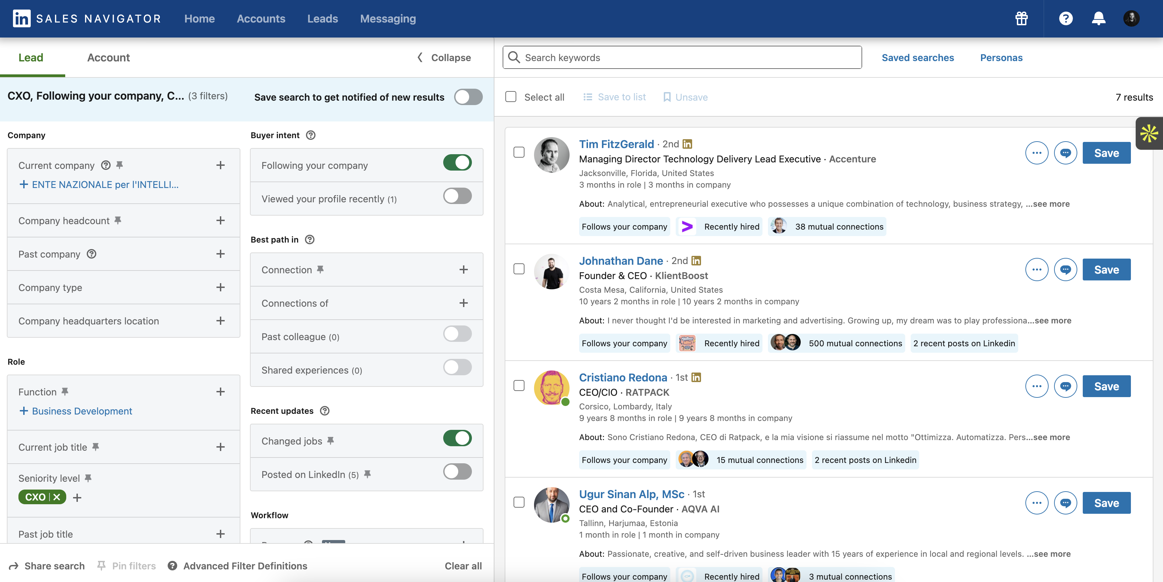Click the Search keywords field
The width and height of the screenshot is (1163, 582).
coord(682,57)
